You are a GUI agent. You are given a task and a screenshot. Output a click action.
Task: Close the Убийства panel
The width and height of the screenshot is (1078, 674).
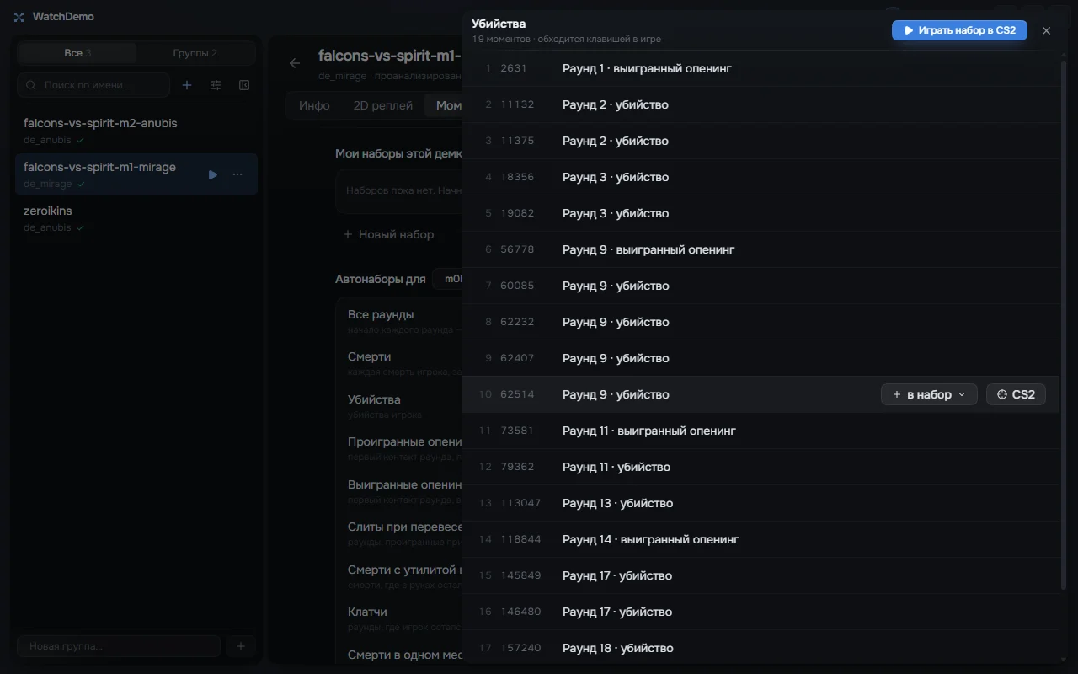(1046, 30)
